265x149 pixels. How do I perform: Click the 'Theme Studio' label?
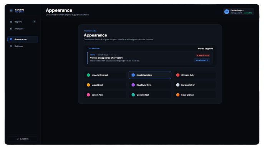90,31
